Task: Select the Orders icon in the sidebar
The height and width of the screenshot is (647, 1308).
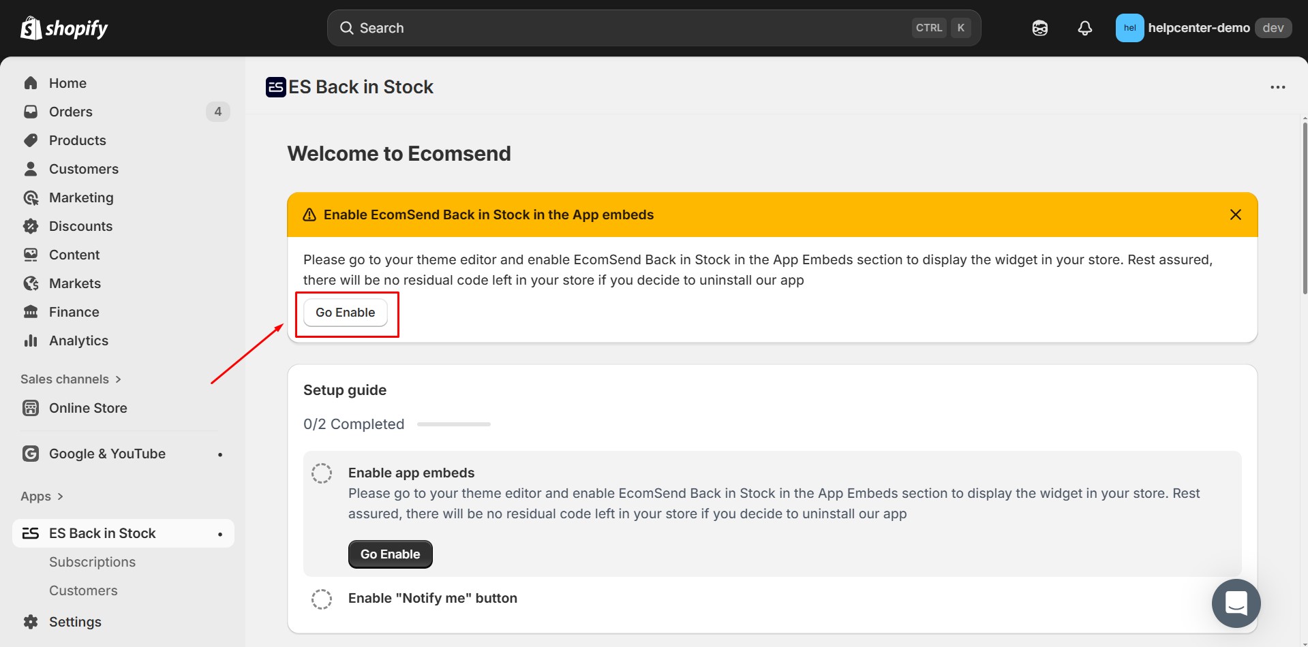Action: tap(31, 111)
